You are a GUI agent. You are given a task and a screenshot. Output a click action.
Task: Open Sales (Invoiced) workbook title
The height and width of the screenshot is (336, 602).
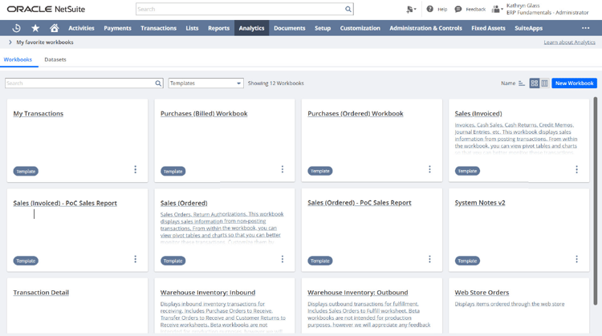click(x=478, y=114)
